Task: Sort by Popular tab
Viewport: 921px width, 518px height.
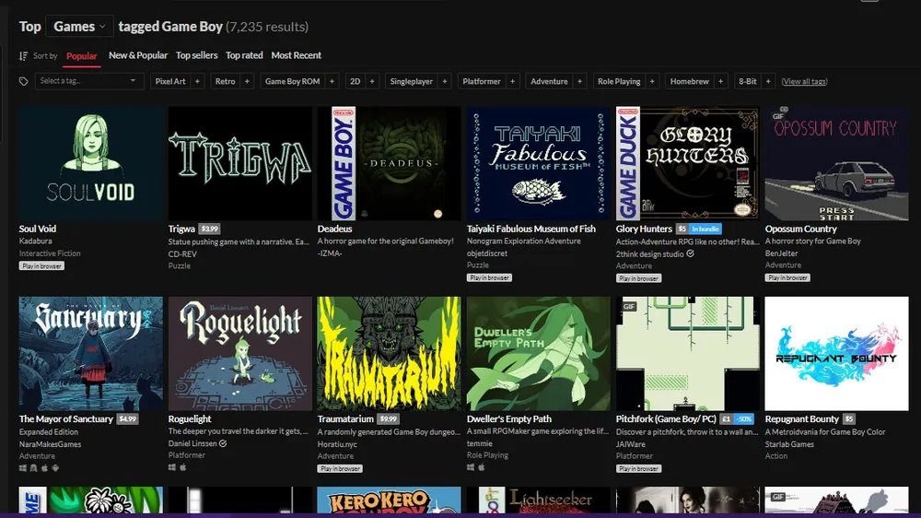Action: pos(82,56)
